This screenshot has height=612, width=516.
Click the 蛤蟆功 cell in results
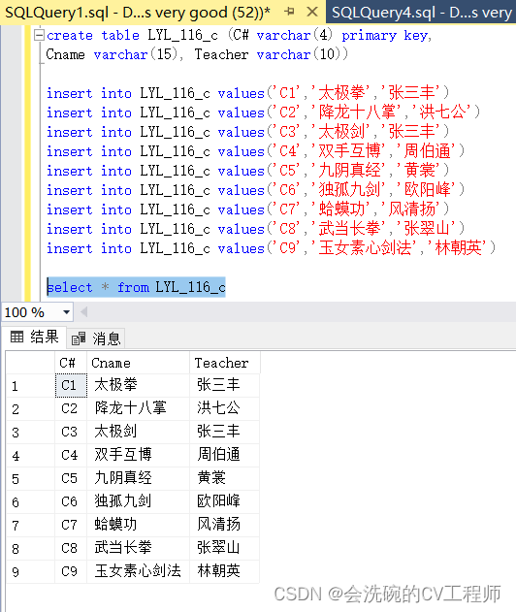click(138, 525)
